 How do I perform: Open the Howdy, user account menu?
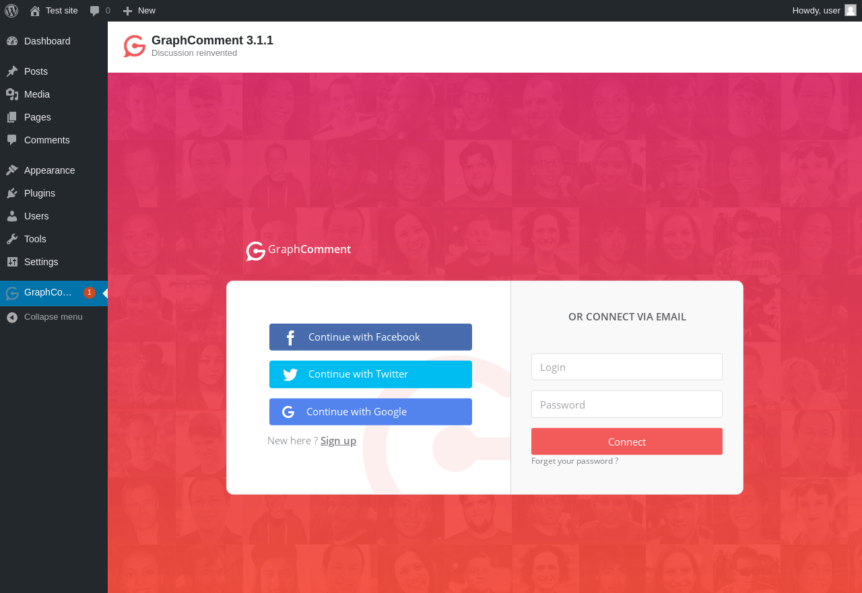(x=824, y=11)
